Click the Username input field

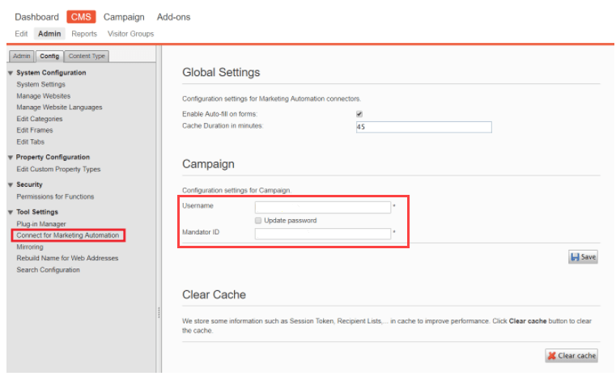(x=322, y=207)
